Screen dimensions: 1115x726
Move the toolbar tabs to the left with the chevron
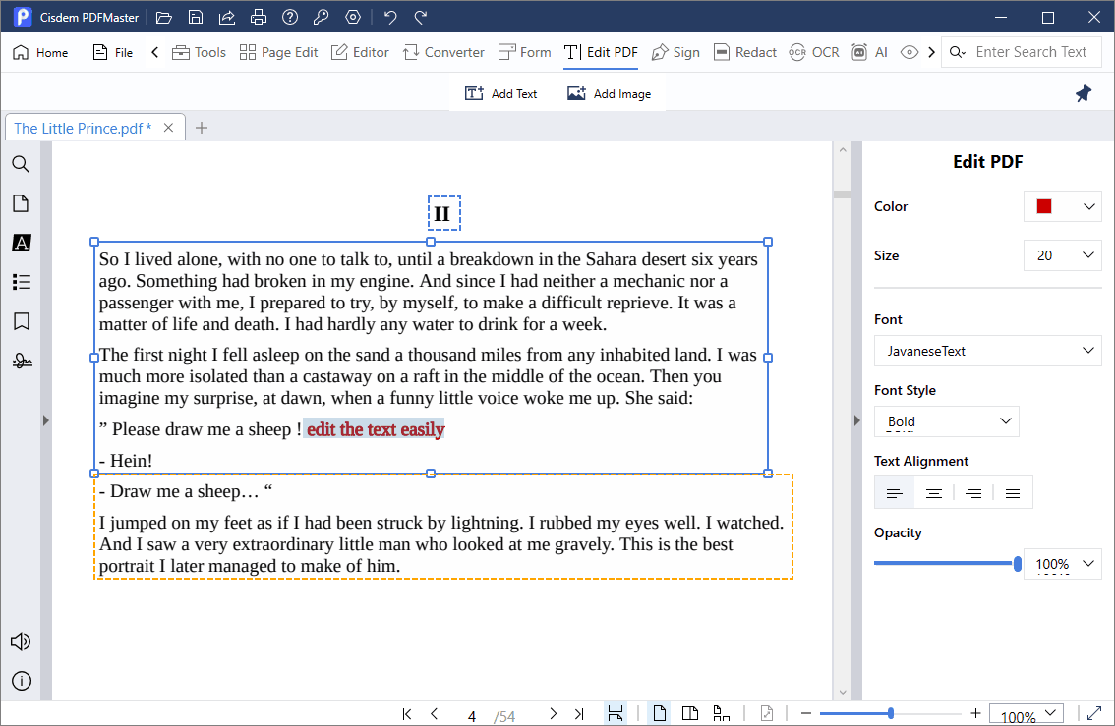(154, 53)
